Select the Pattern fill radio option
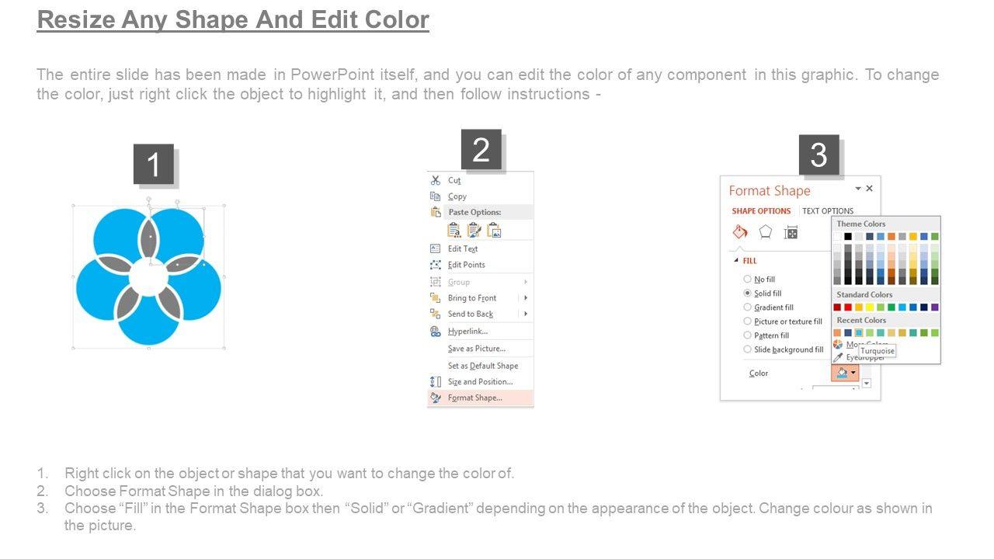Screen dimensions: 994x559 point(747,335)
